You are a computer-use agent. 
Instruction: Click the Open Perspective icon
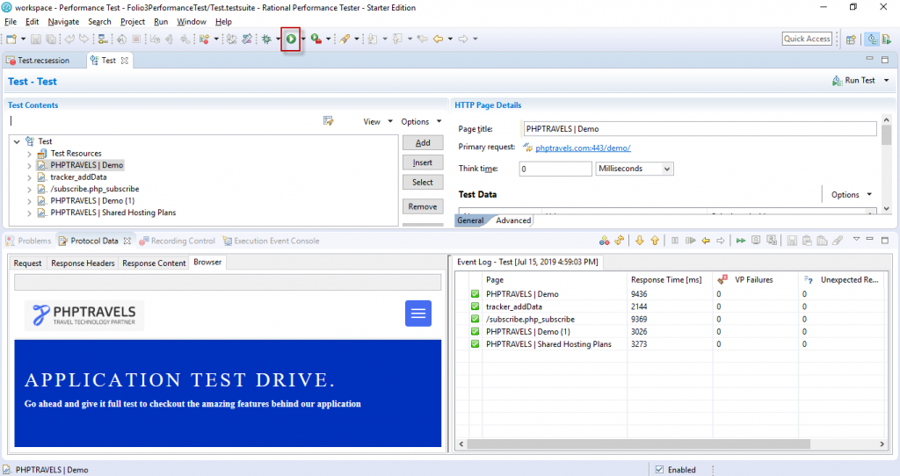pos(851,39)
